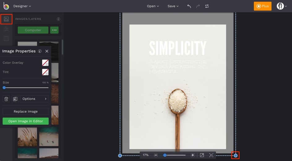Image resolution: width=292 pixels, height=161 pixels.
Task: Click the Replace Image button
Action: point(26,111)
